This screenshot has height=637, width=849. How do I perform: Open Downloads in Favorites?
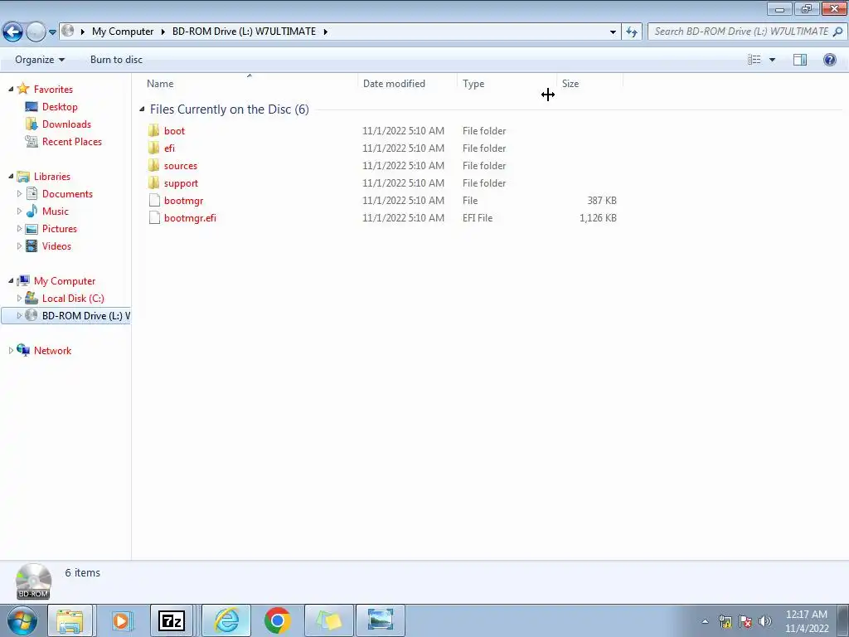[x=66, y=124]
